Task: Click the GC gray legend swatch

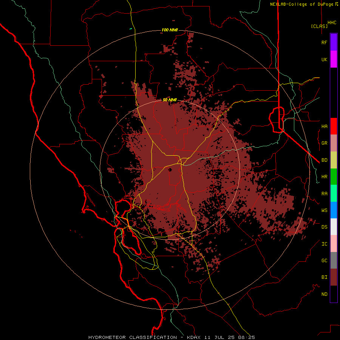Action: pyautogui.click(x=334, y=260)
